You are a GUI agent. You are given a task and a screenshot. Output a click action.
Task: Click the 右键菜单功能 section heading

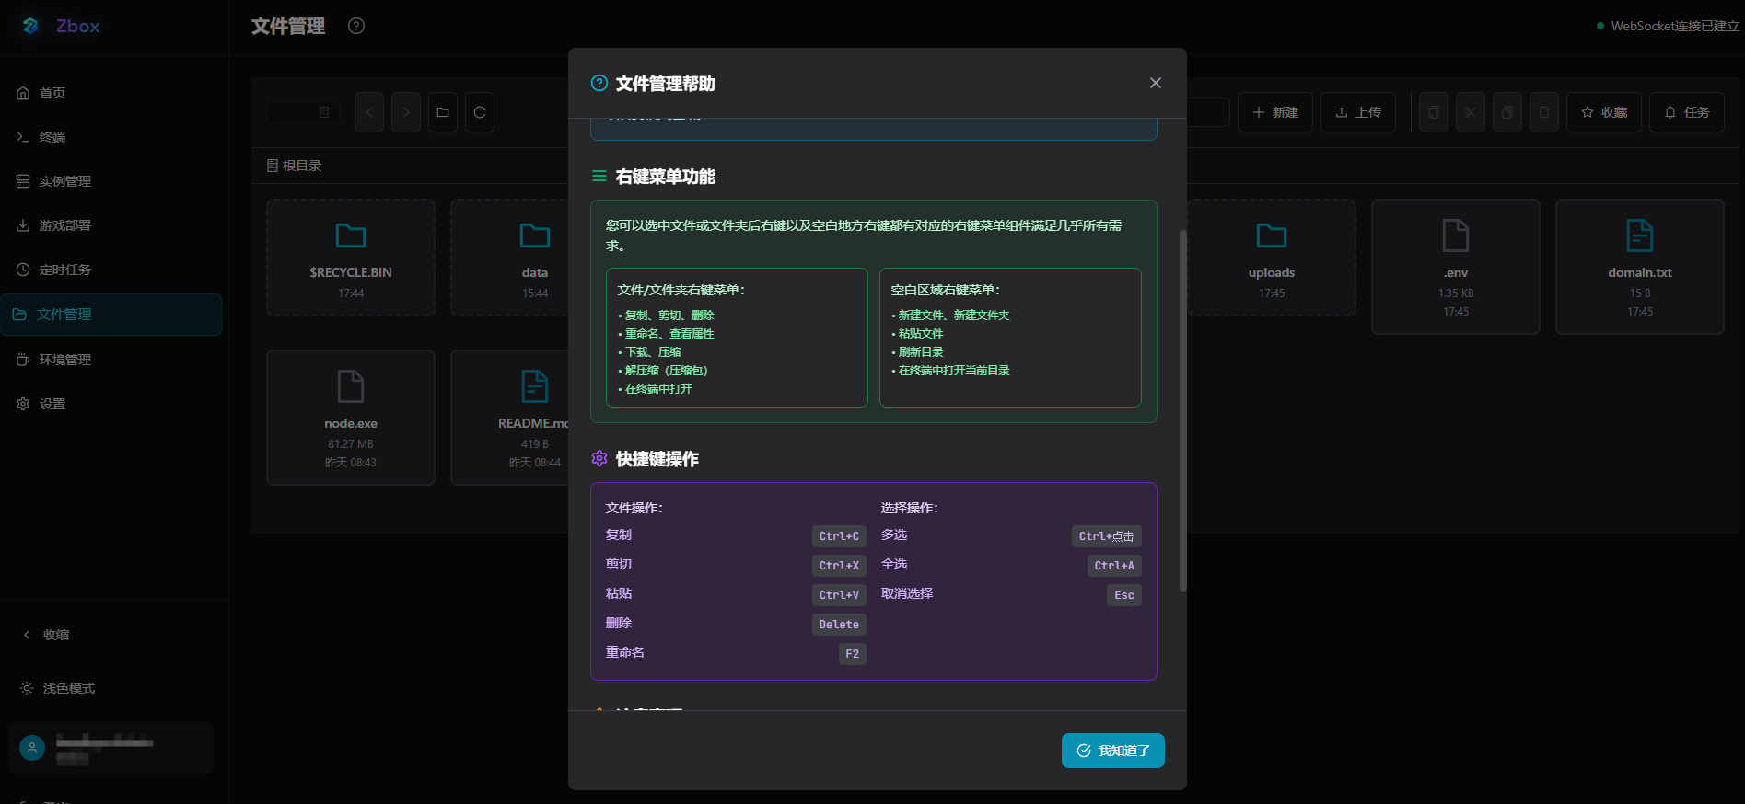pos(666,177)
